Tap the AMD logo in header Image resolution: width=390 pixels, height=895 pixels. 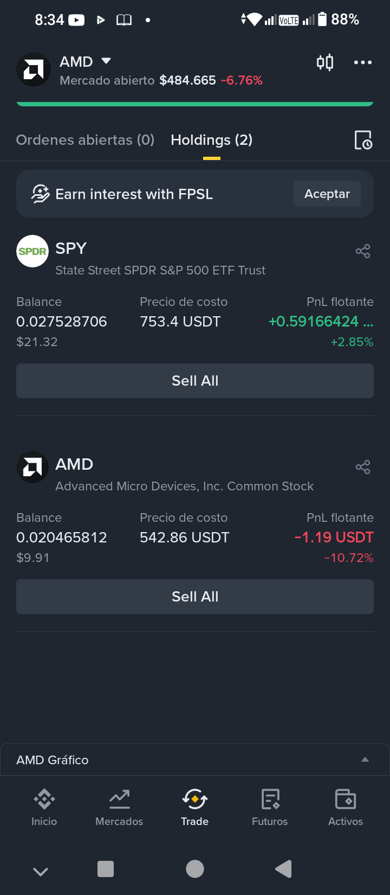point(34,69)
